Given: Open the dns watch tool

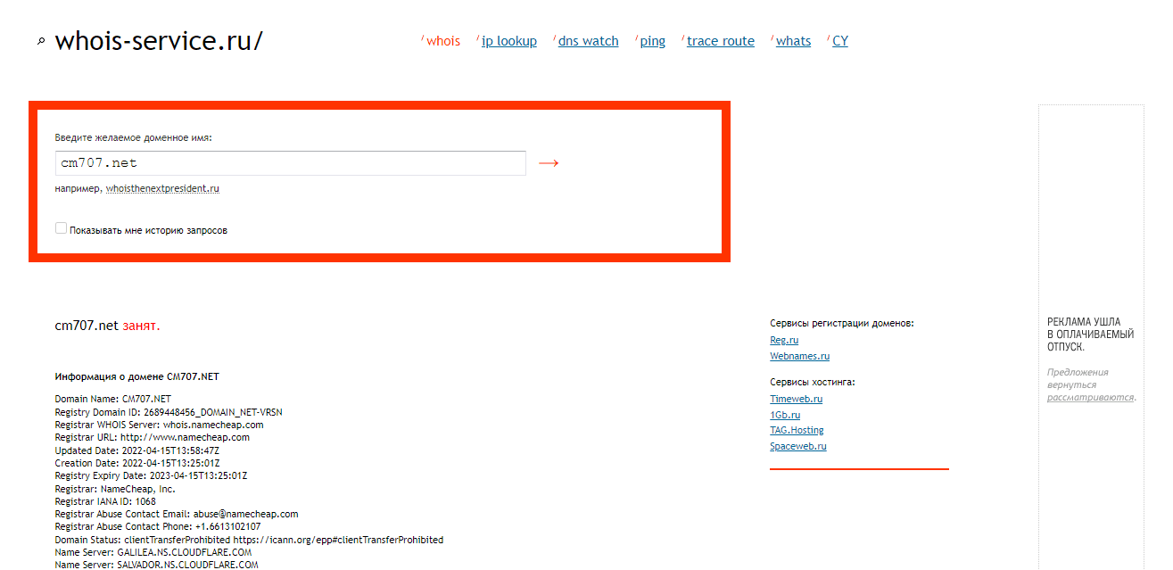Looking at the screenshot, I should click(588, 41).
